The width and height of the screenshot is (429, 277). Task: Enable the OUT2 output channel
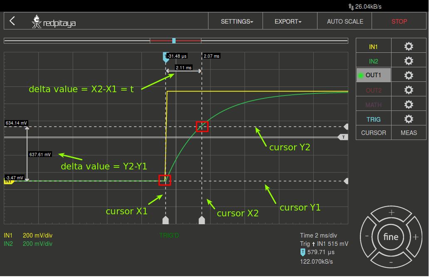(x=374, y=90)
